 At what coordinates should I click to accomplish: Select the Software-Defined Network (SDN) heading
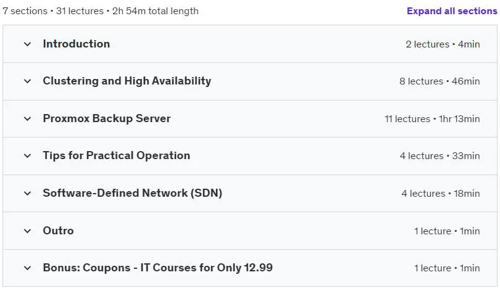(133, 193)
